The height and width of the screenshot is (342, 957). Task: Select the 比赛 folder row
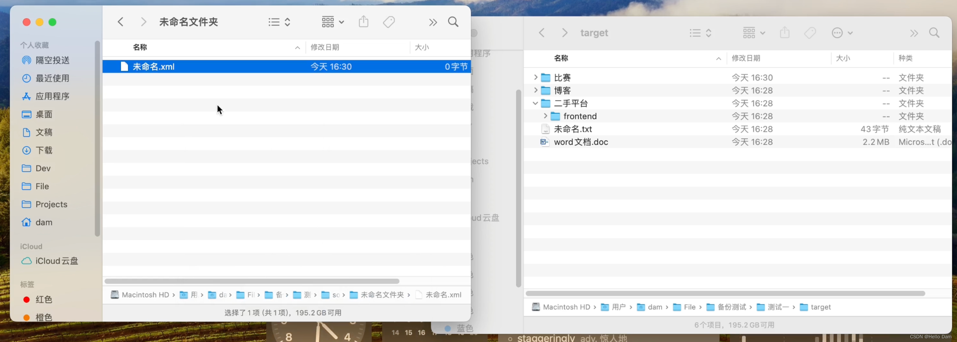738,77
